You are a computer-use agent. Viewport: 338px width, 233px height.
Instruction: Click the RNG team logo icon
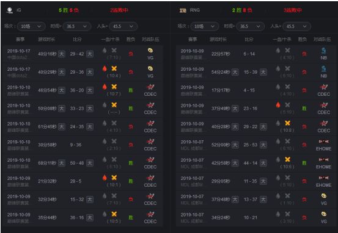coord(183,10)
